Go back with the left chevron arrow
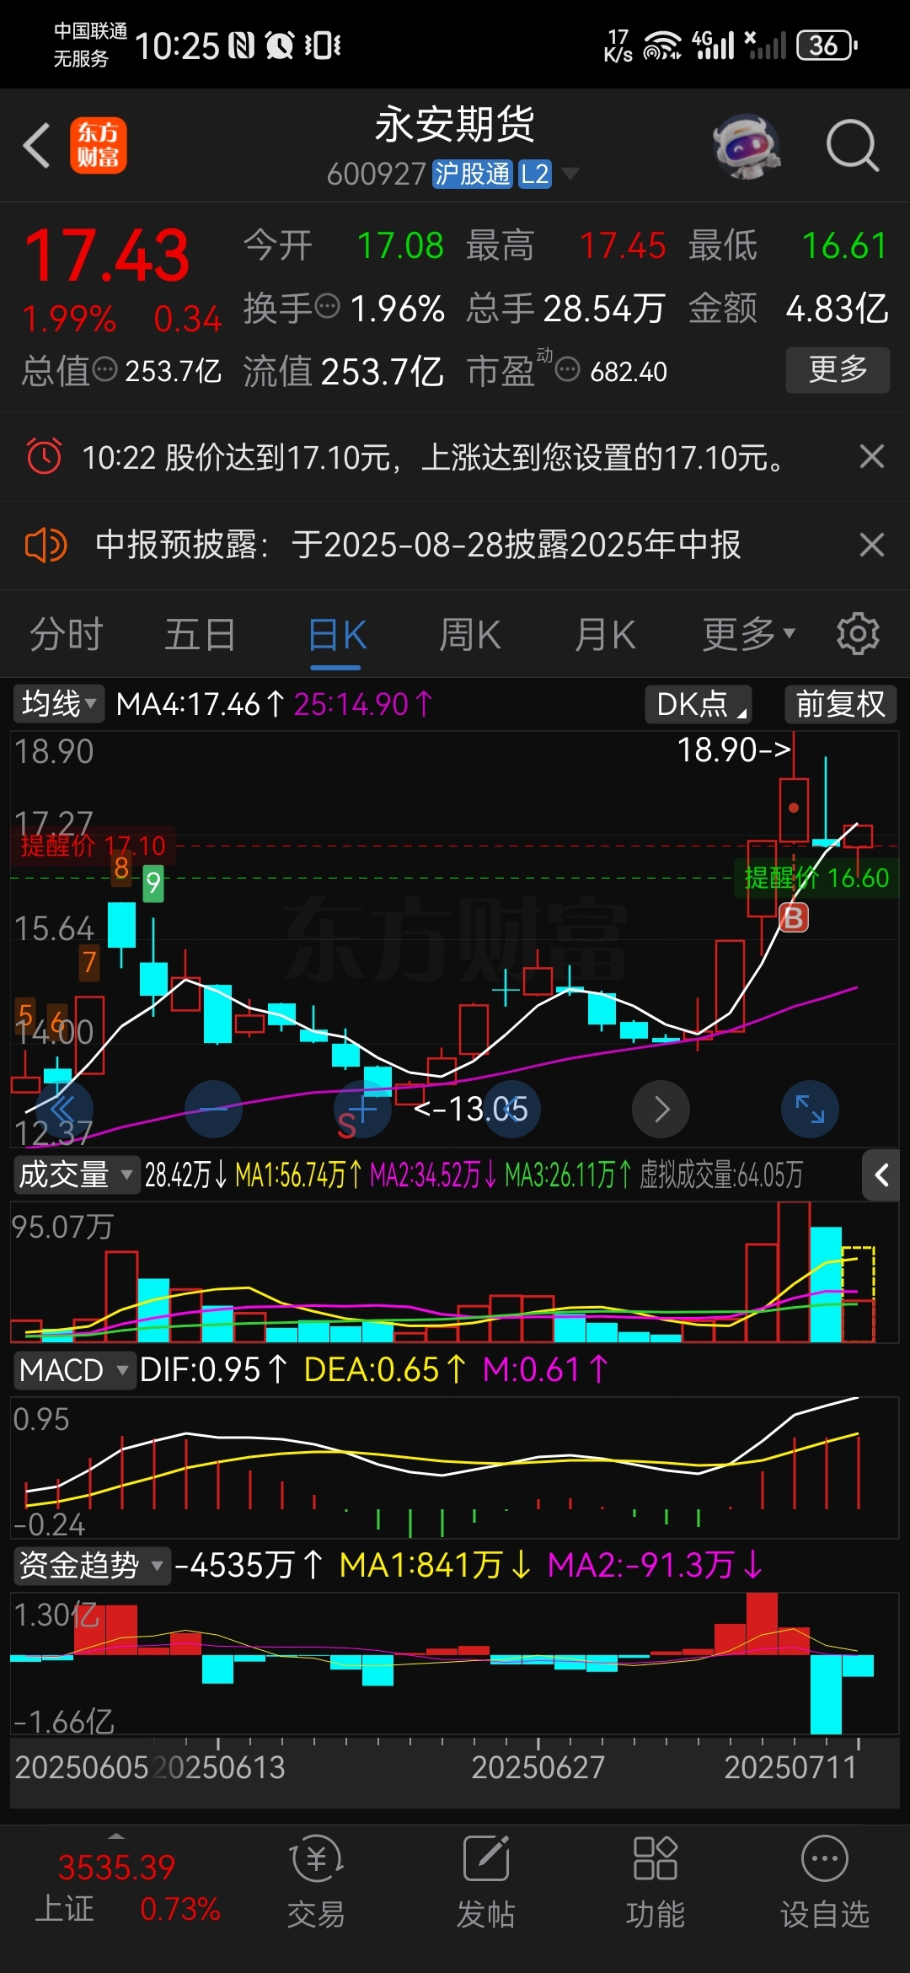 click(x=36, y=145)
